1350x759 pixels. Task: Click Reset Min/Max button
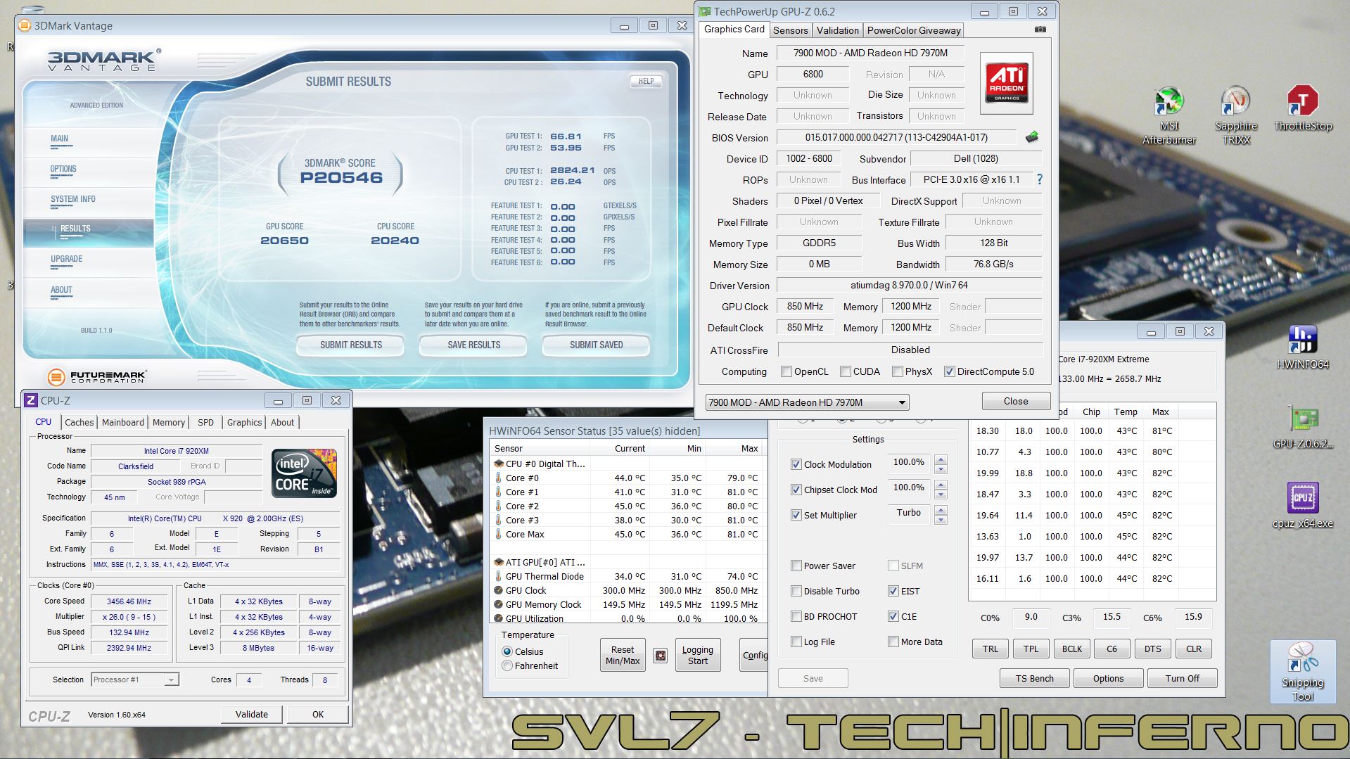tap(623, 655)
